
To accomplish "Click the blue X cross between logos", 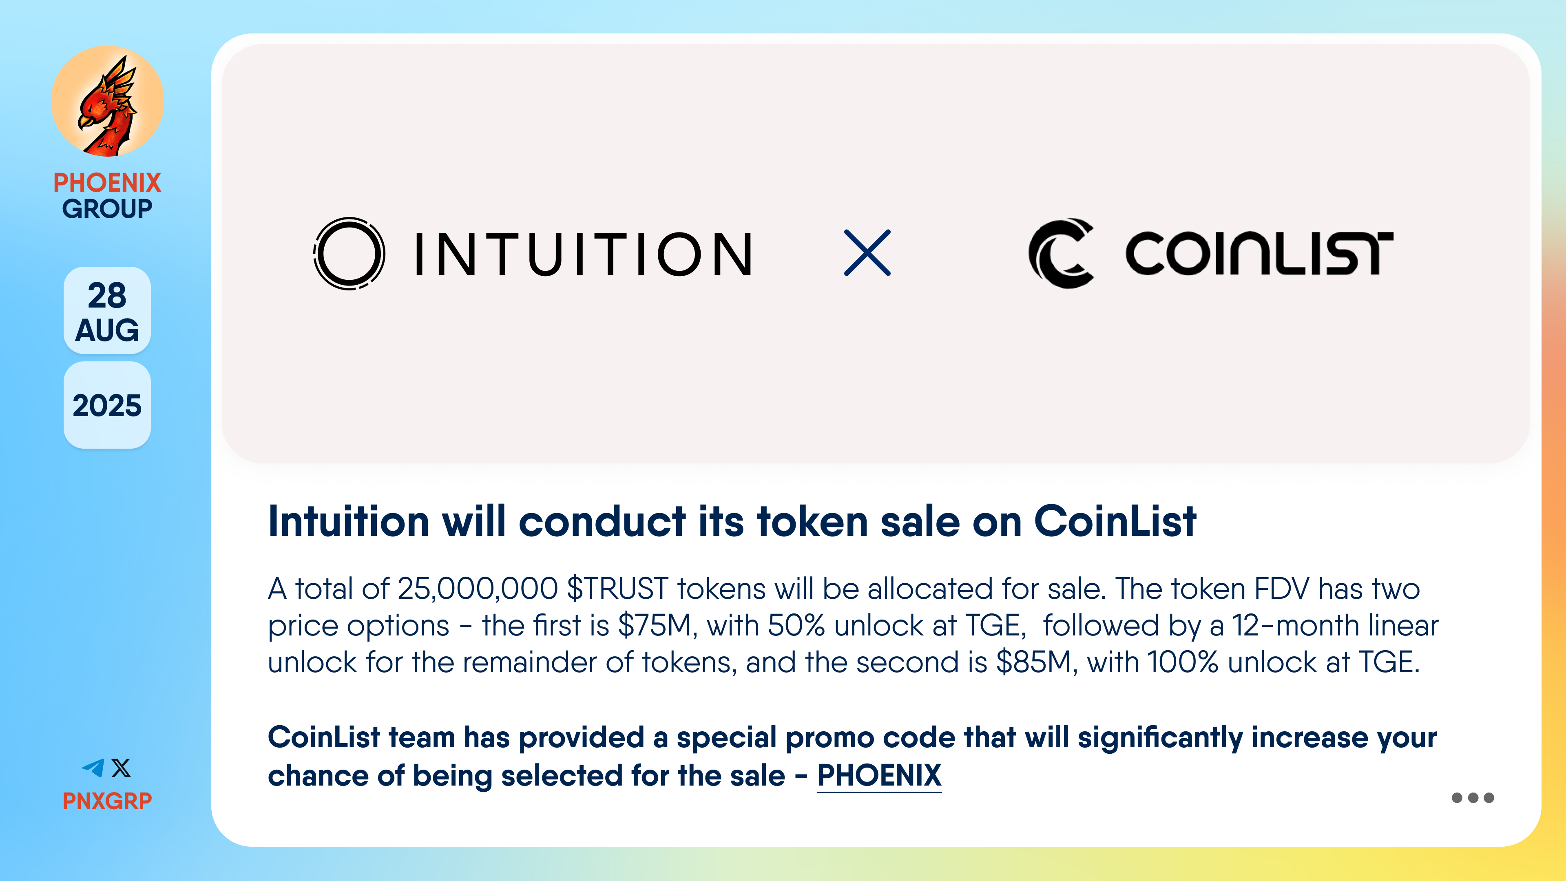I will pos(867,253).
